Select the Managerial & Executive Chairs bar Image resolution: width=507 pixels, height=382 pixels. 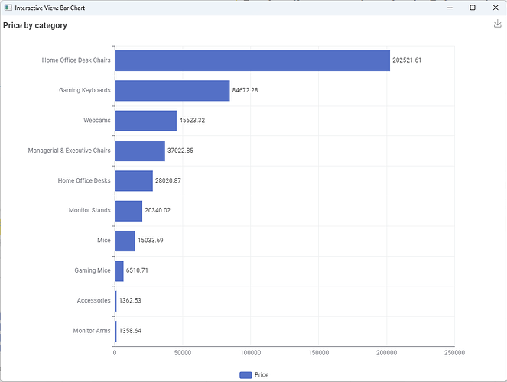(139, 151)
